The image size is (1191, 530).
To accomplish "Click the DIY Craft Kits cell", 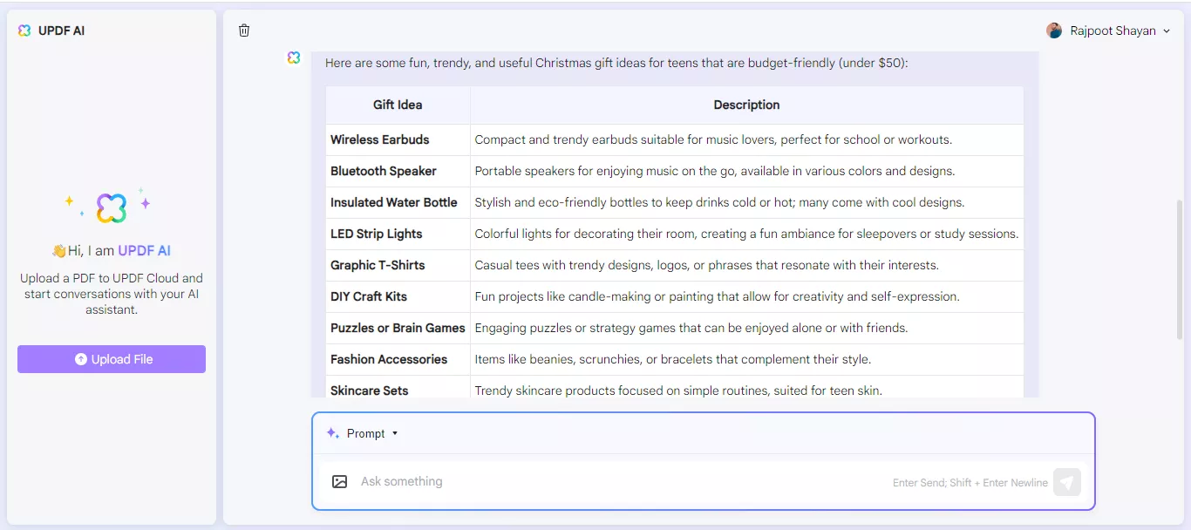I will [x=369, y=296].
